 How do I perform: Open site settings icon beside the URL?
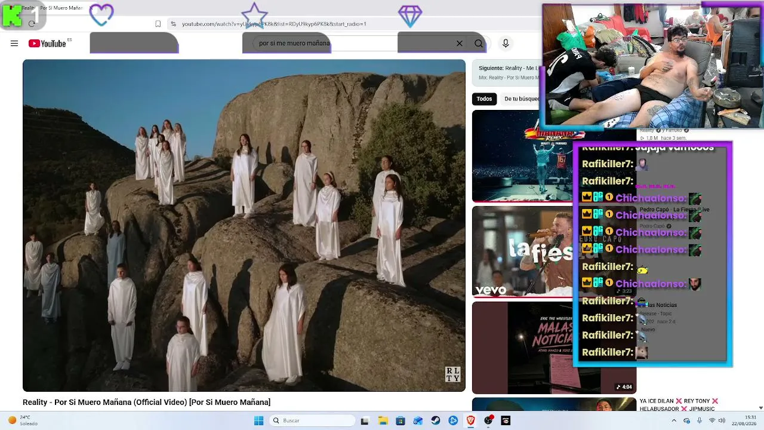tap(173, 24)
